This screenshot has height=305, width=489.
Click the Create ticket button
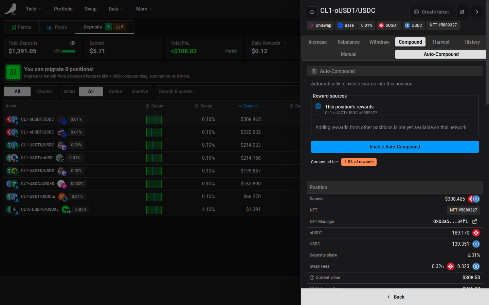[431, 12]
